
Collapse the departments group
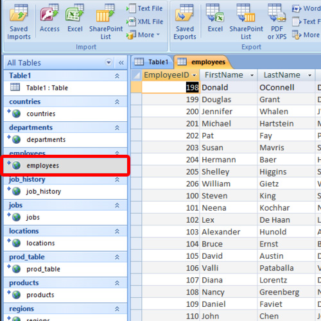point(117,128)
